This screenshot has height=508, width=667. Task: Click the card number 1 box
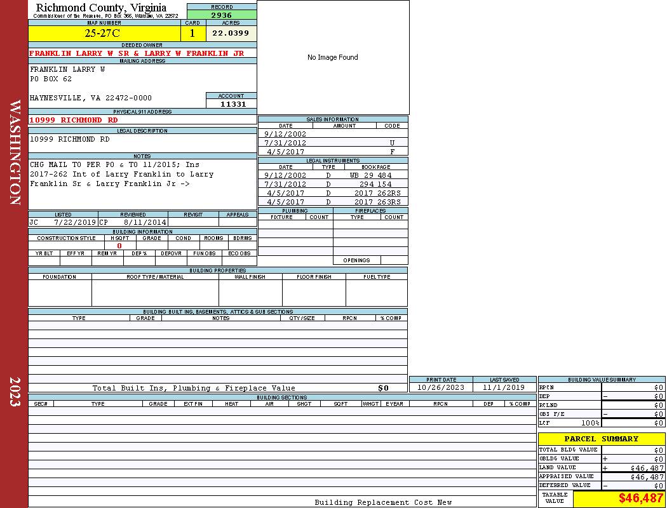point(192,33)
